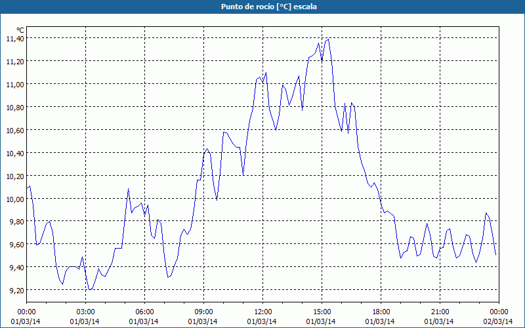The width and height of the screenshot is (525, 328).
Task: Select the 06:00 time label
Action: [144, 312]
